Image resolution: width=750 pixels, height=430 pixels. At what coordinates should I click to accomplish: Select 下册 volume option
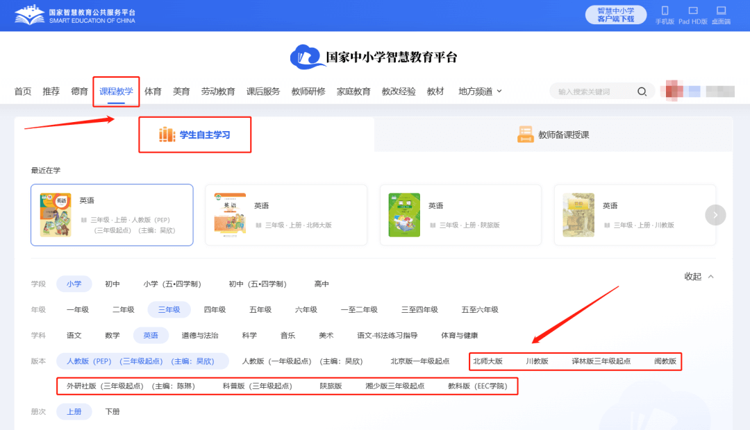point(112,411)
